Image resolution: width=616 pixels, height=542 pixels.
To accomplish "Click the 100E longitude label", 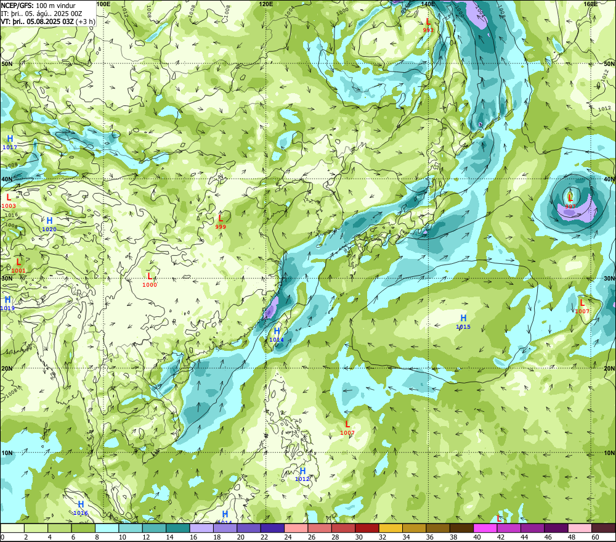I will (103, 4).
